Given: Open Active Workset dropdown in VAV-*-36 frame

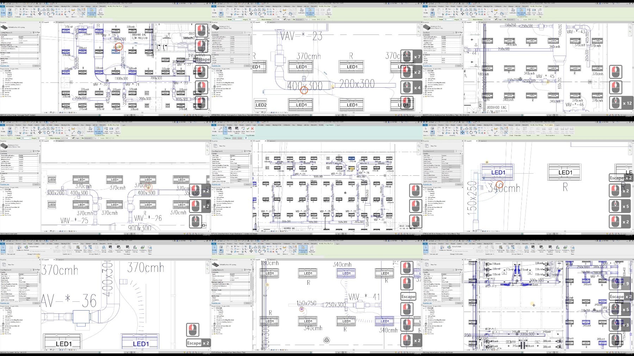Looking at the screenshot, I should [40, 248].
